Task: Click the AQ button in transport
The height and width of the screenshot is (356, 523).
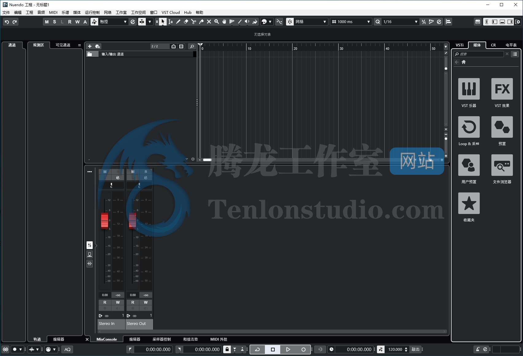Action: click(x=68, y=349)
